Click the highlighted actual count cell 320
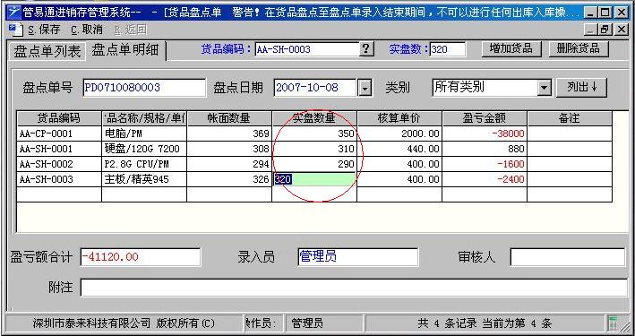This screenshot has width=635, height=336. (314, 179)
